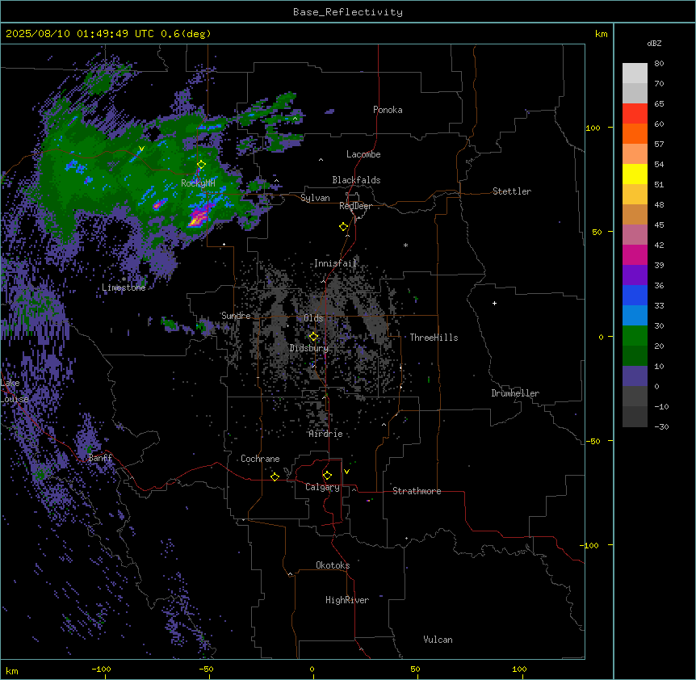Click the 80 value on the dBZ scale
Screen dimensions: 696x680
pyautogui.click(x=659, y=64)
